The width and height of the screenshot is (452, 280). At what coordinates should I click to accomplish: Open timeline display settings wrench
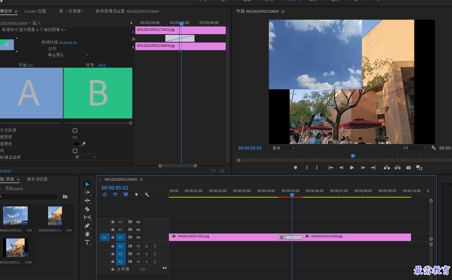click(x=147, y=194)
